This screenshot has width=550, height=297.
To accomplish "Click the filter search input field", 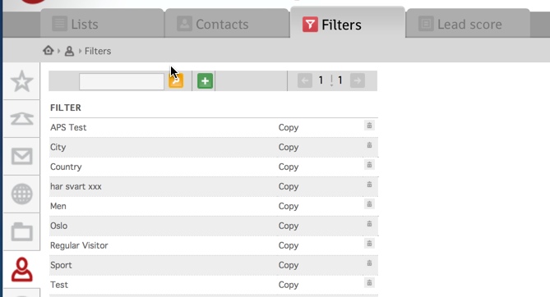I will click(122, 81).
